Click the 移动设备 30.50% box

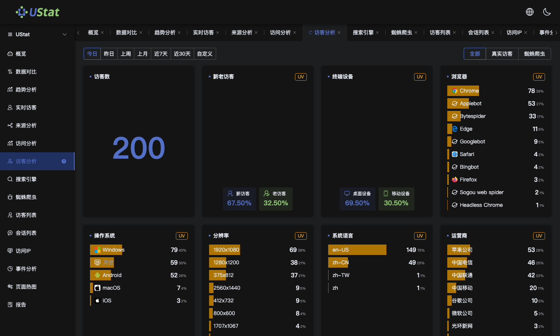pyautogui.click(x=396, y=199)
